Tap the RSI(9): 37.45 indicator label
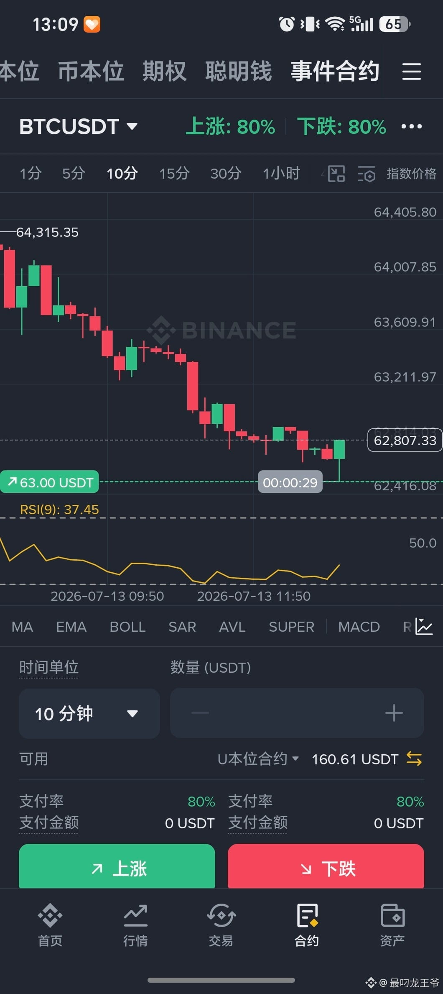 [x=59, y=510]
